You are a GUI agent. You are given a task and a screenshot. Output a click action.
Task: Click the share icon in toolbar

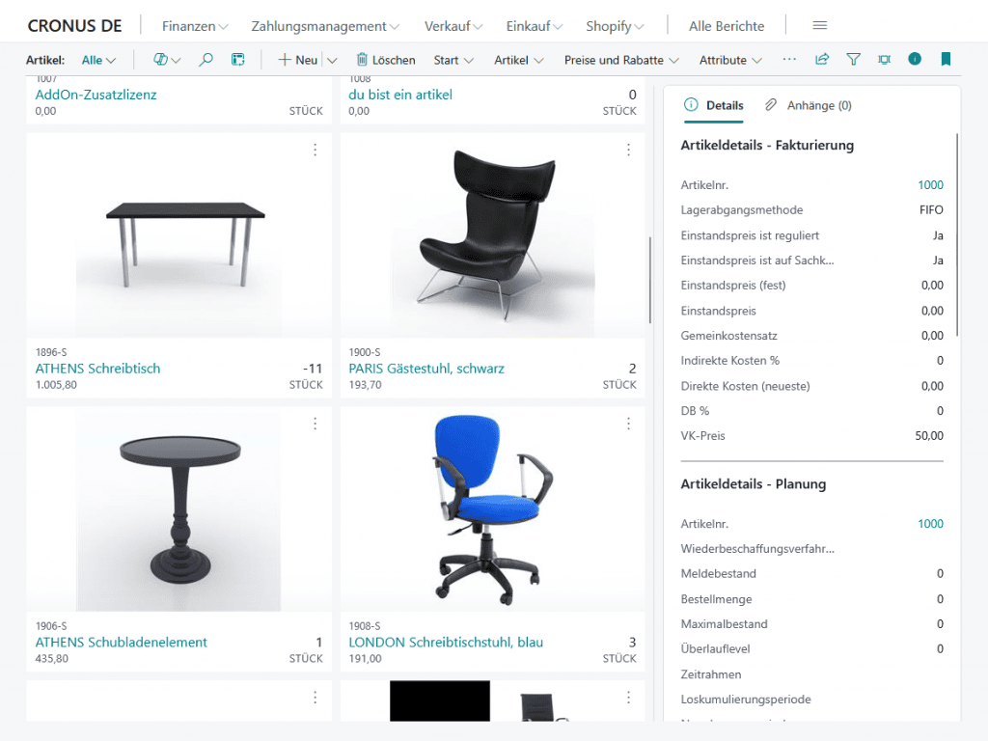822,60
